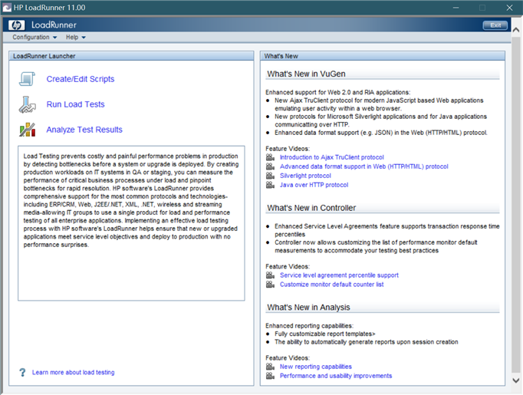Image resolution: width=523 pixels, height=395 pixels.
Task: Click video icon beside Advanced data format support
Action: click(270, 166)
